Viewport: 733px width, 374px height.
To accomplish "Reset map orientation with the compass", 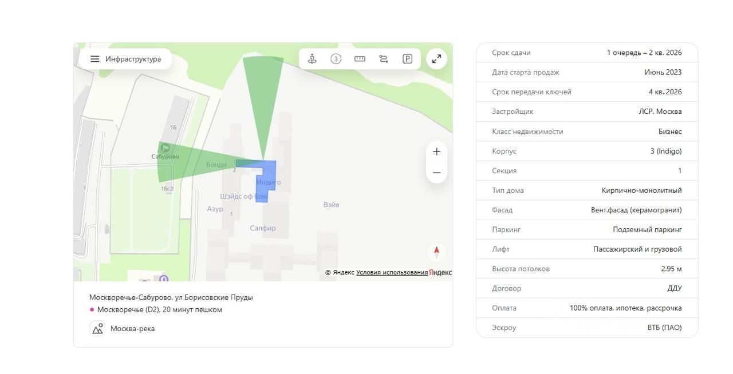I will coord(436,252).
